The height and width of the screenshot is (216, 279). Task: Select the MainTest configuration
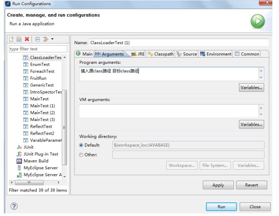coord(36,99)
